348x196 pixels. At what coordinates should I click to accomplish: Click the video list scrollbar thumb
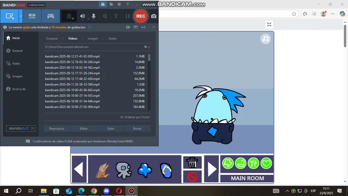pos(149,57)
